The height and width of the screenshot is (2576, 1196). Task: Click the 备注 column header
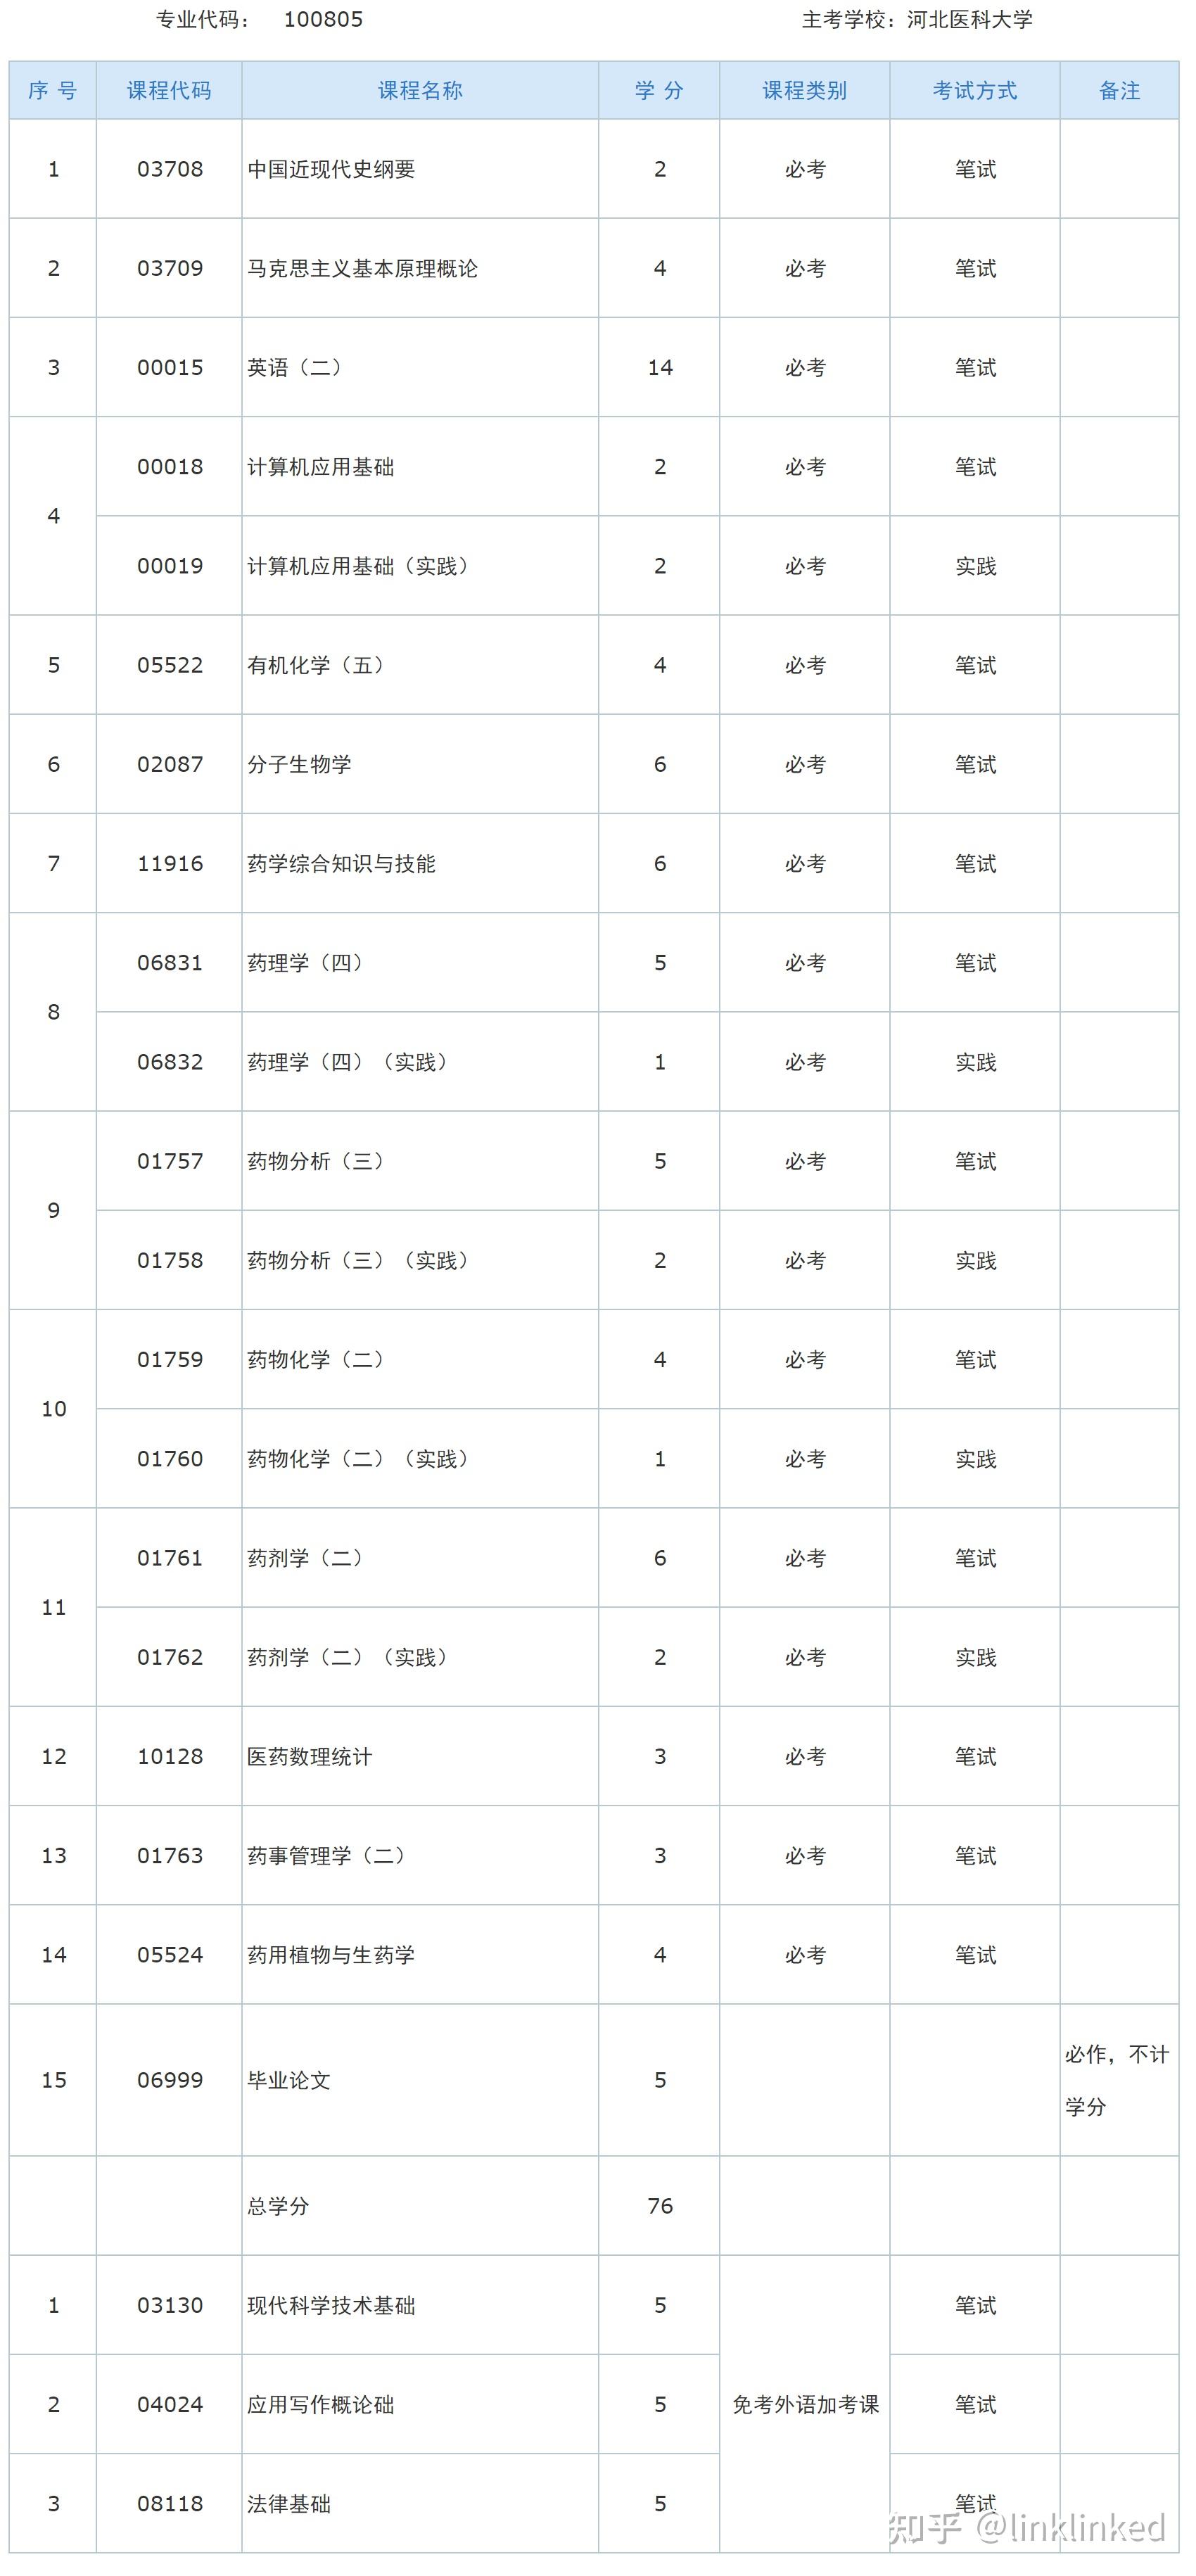point(1119,91)
